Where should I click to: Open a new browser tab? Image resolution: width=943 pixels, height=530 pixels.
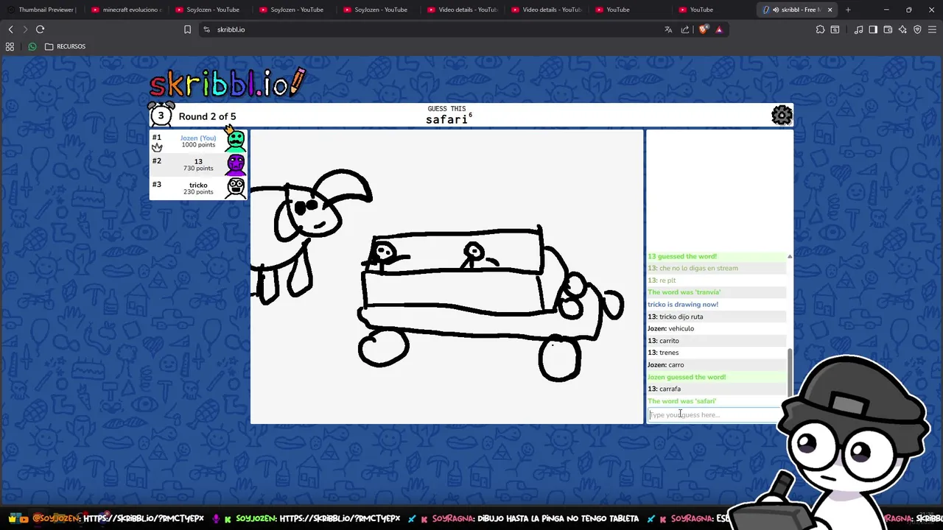point(848,10)
